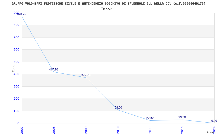Click the 2009 x-axis tick label
This screenshot has width=217, height=135.
tap(86, 130)
